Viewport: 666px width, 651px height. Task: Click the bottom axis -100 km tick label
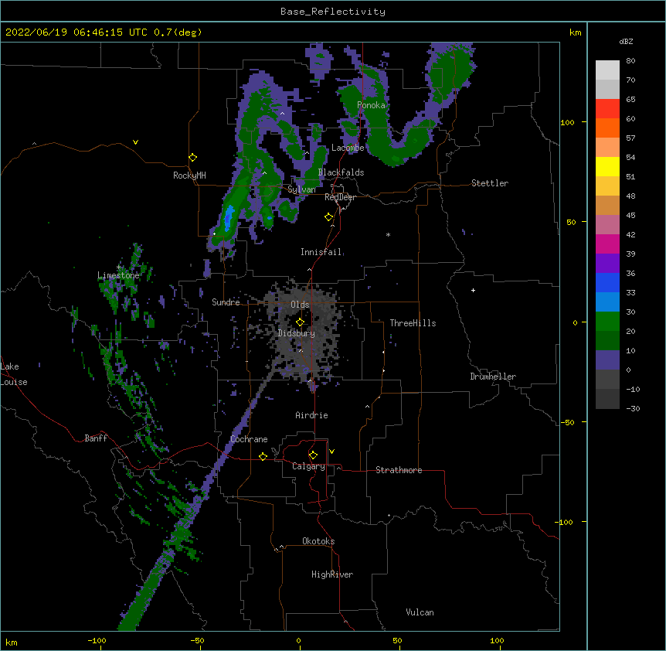[x=97, y=640]
